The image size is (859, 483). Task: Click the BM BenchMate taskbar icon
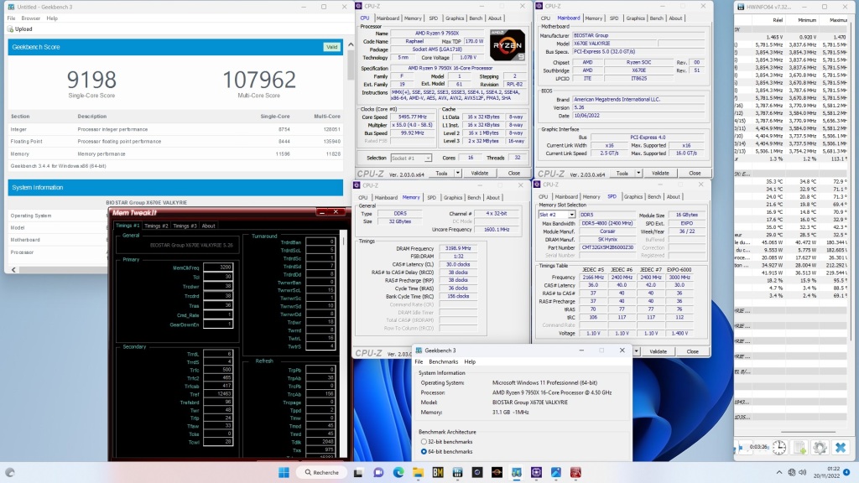(438, 472)
